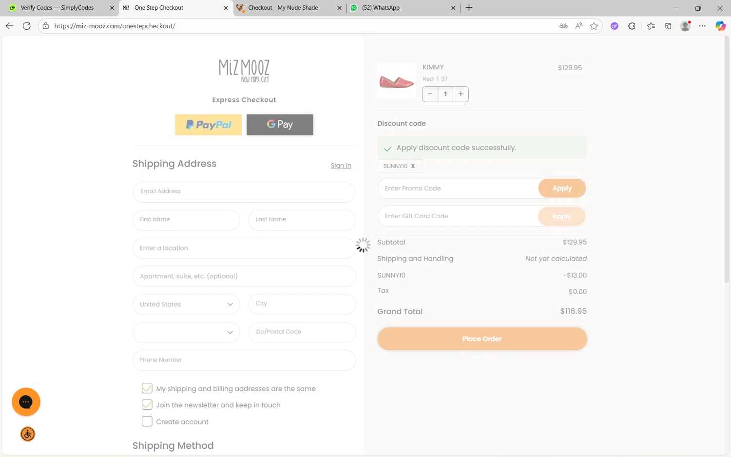Pay with PayPal express checkout
The image size is (731, 457).
[208, 125]
